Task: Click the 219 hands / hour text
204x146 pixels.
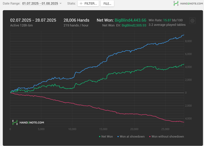Action: (76, 25)
